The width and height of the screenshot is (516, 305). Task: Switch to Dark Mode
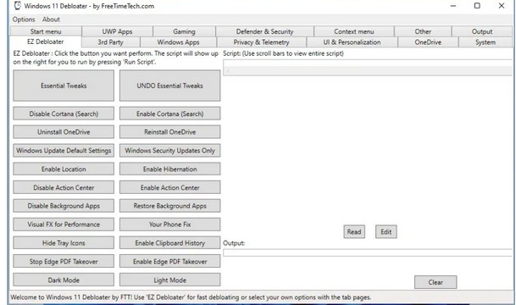[64, 280]
